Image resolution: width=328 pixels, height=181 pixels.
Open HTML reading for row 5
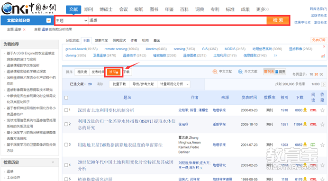point(313,179)
